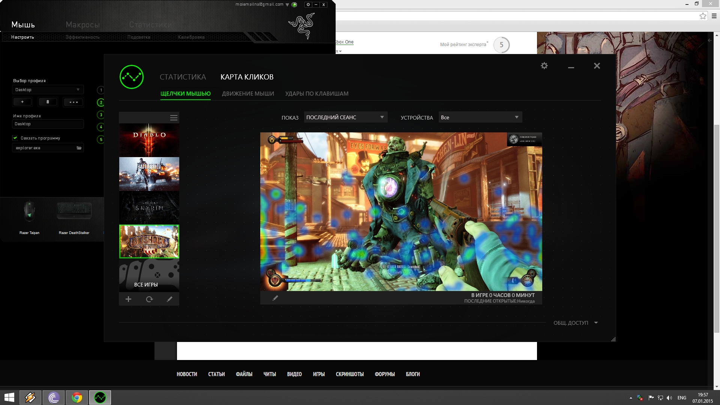Click the ФОРУМЫ link on the website
The height and width of the screenshot is (405, 720).
point(384,374)
